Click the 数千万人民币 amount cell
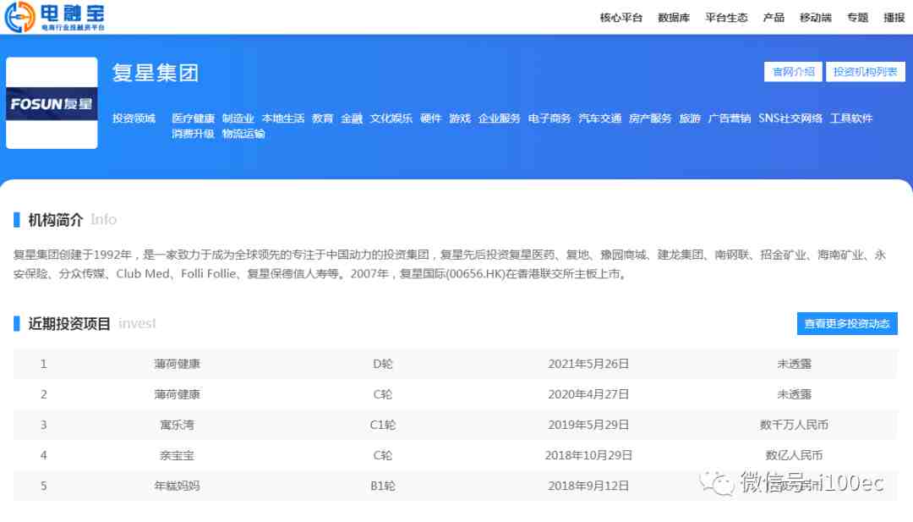The image size is (913, 522). click(794, 425)
